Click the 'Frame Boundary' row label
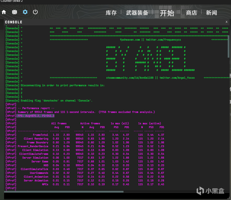 pos(38,142)
